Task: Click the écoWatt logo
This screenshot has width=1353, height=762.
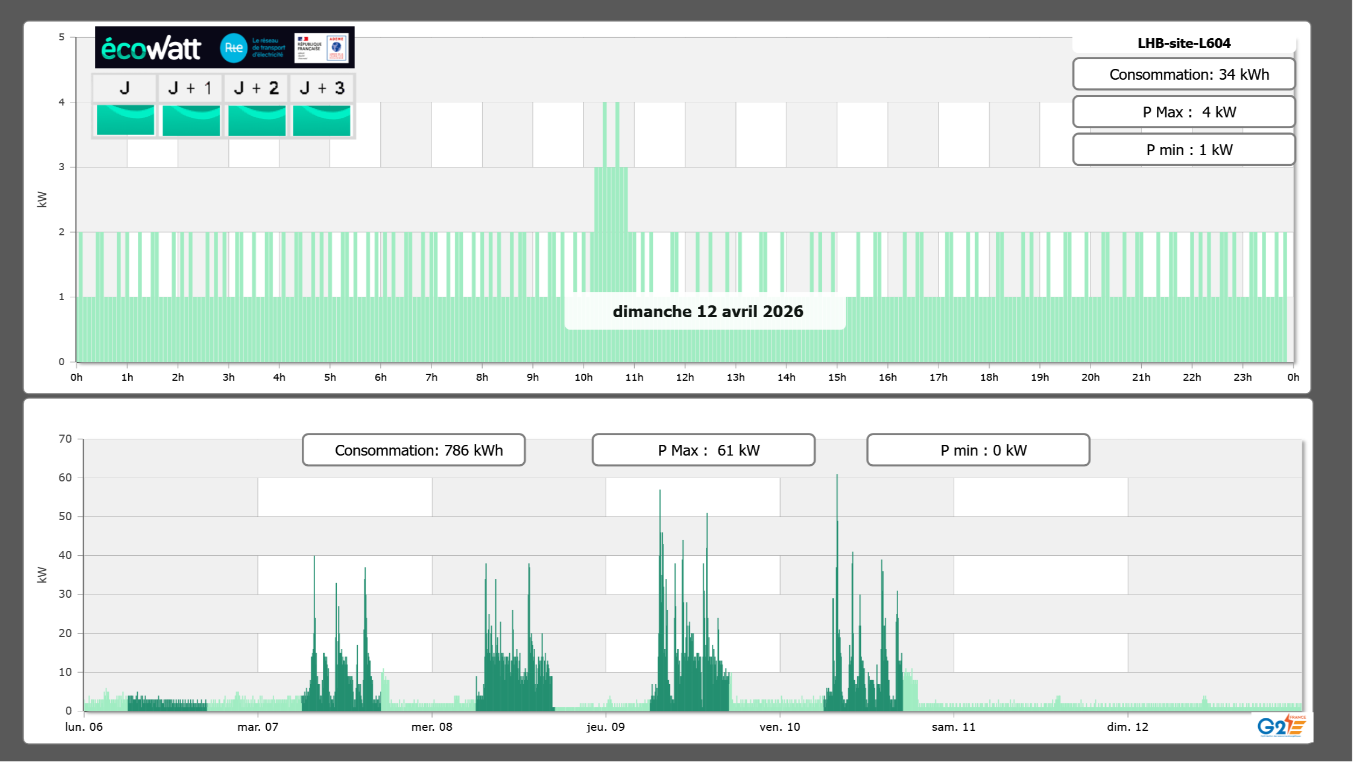Action: [151, 48]
